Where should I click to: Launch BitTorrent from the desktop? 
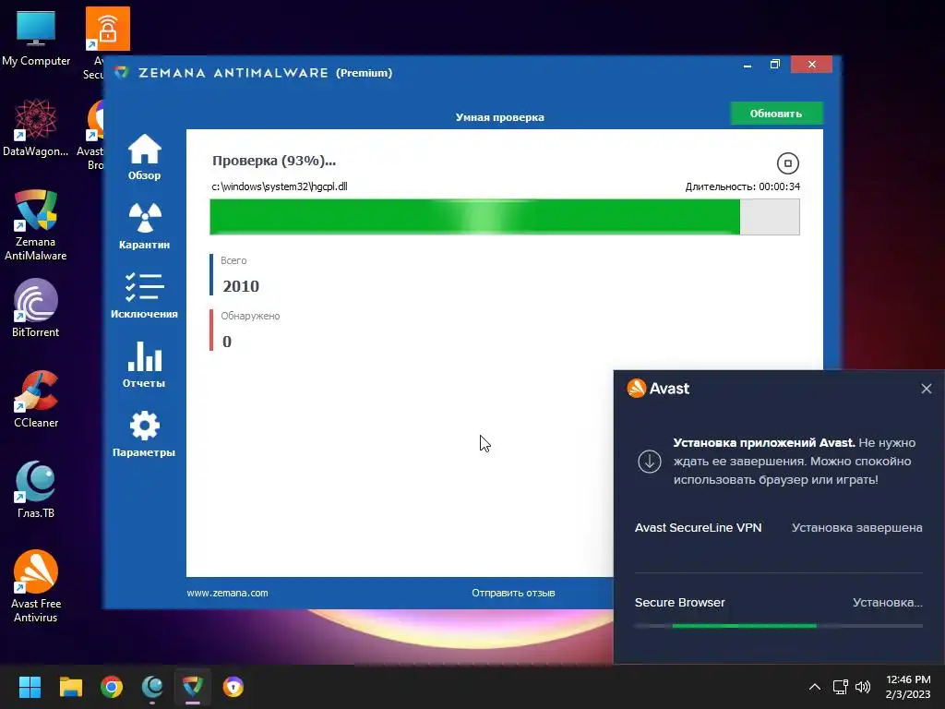[36, 308]
